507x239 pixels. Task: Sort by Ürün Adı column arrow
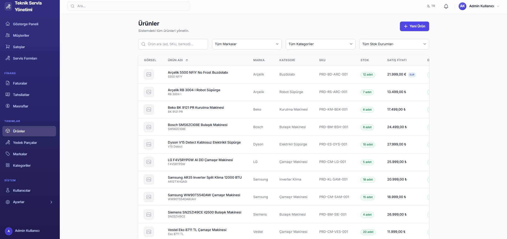pyautogui.click(x=187, y=60)
